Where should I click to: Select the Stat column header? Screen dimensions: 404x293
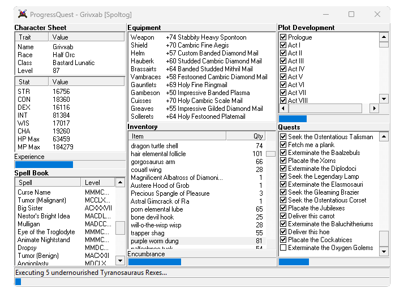click(x=32, y=82)
